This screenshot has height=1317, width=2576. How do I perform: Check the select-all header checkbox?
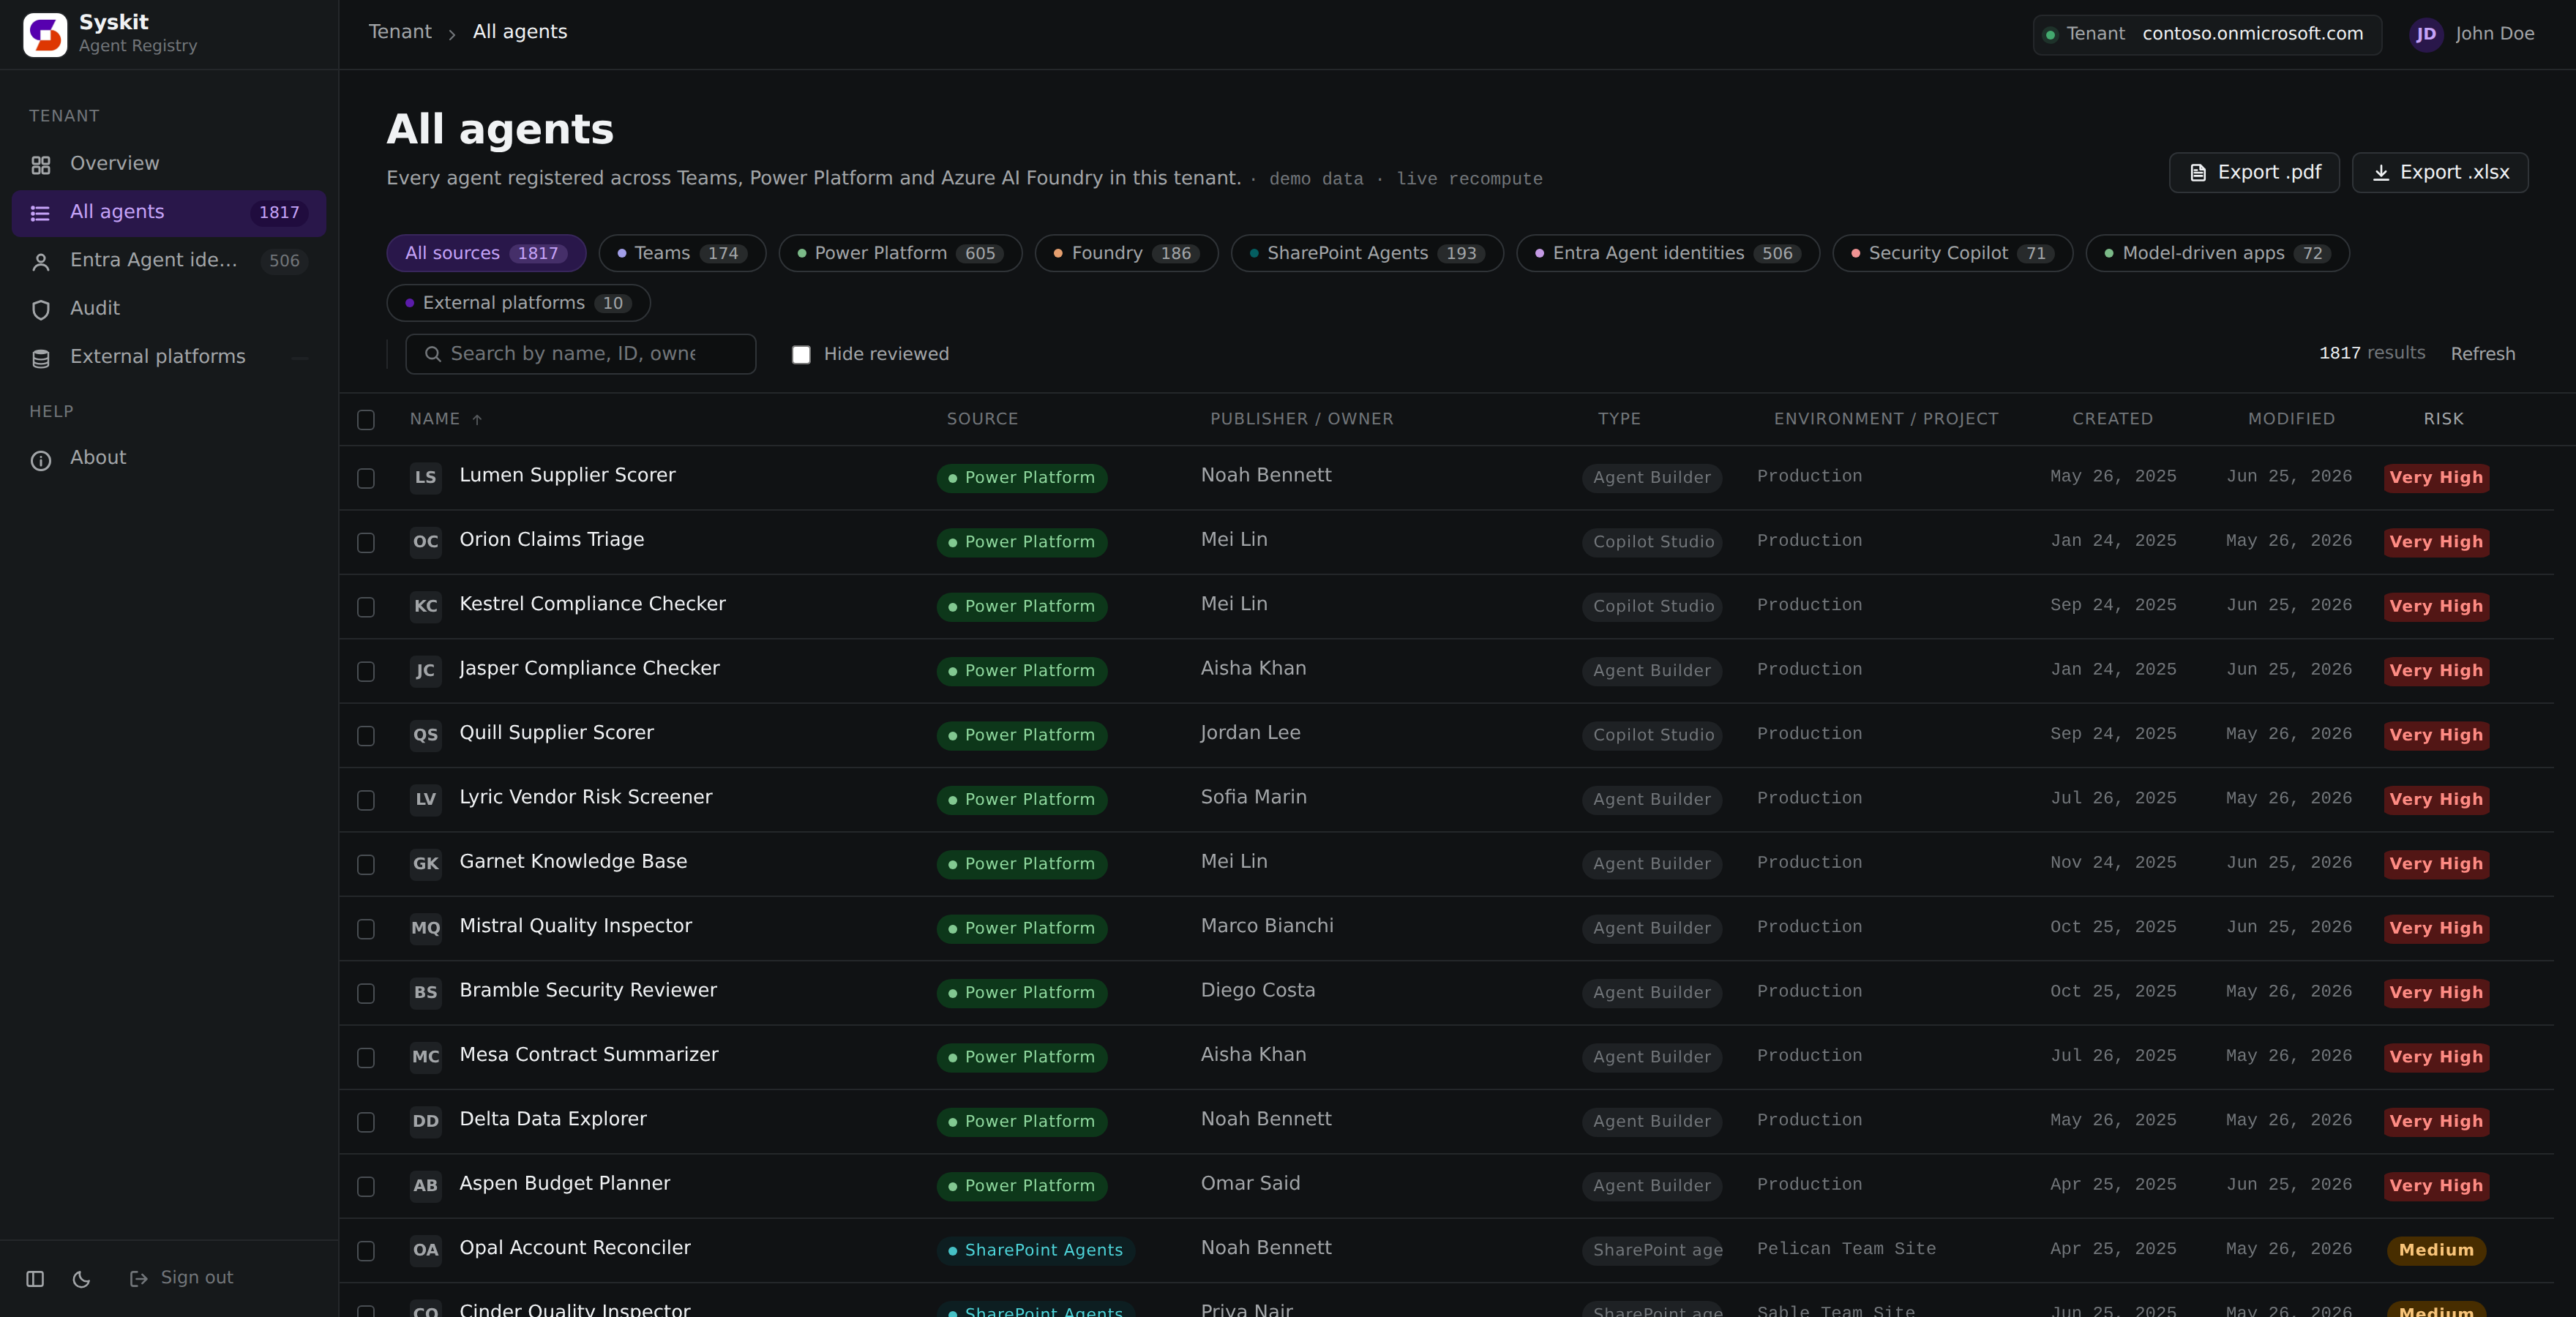[x=366, y=420]
